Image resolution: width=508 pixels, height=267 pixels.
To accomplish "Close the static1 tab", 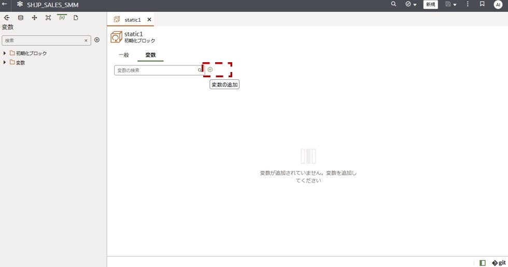I will (149, 20).
